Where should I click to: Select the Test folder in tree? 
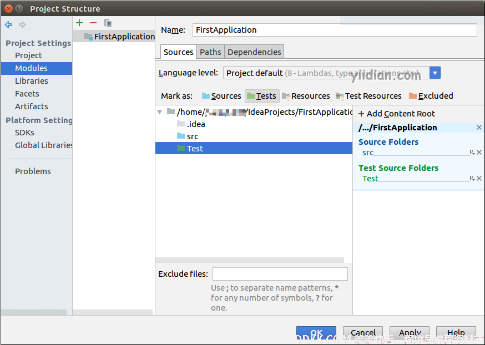[x=254, y=149]
